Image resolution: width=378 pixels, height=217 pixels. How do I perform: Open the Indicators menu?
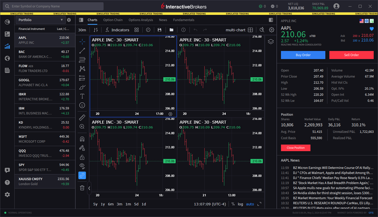[x=117, y=30]
